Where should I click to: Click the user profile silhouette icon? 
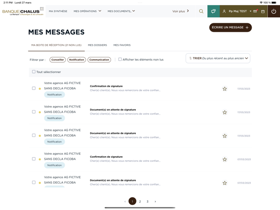(224, 11)
